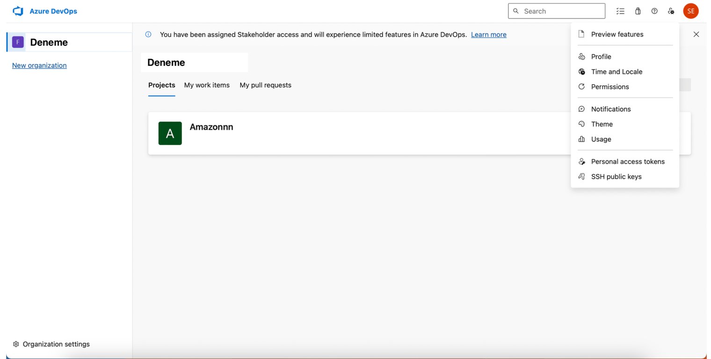The height and width of the screenshot is (359, 711).
Task: Focus the Search input field
Action: 557,11
